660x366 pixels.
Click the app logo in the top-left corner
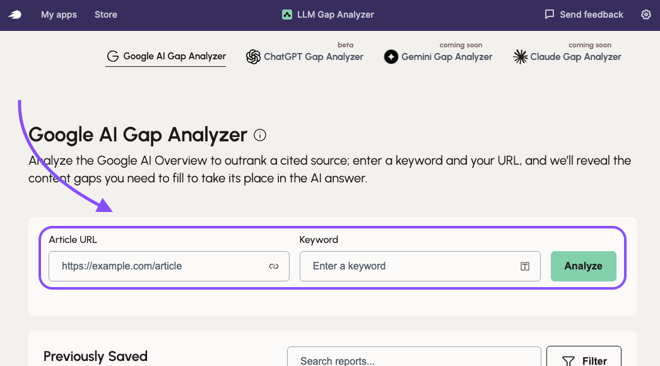pos(14,14)
